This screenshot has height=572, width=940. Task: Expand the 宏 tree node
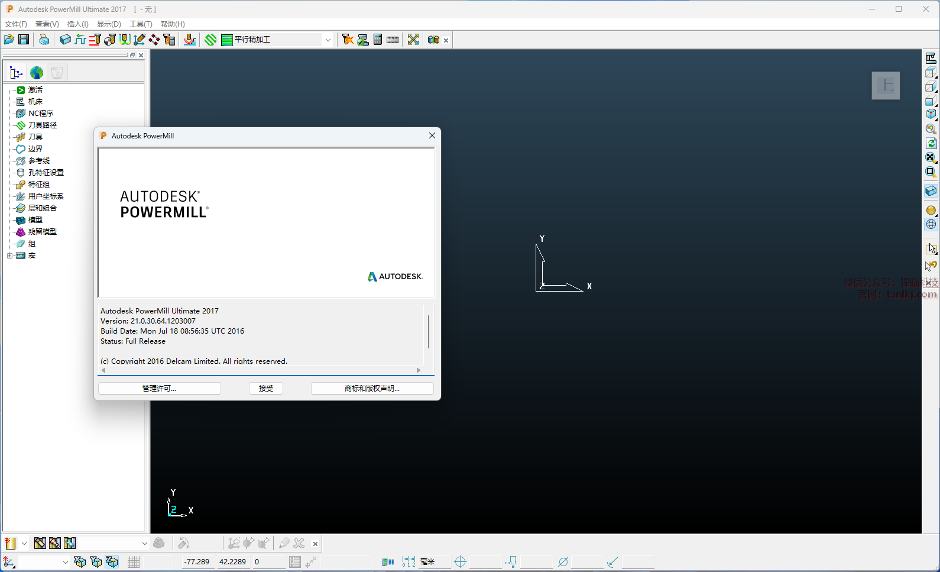click(x=9, y=256)
